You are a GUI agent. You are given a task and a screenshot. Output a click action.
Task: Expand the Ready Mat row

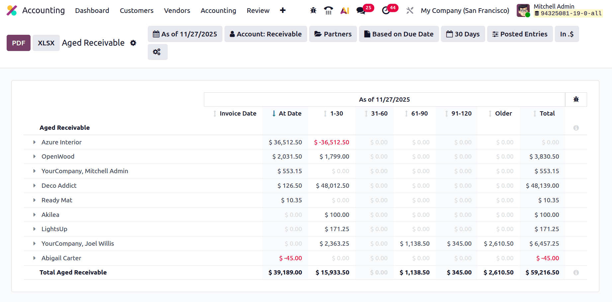tap(34, 200)
